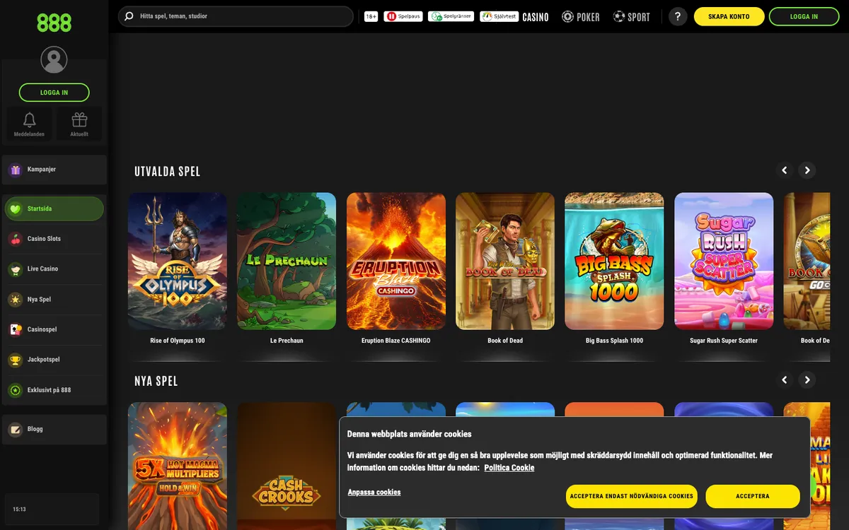Switch to the Sport tab
849x530 pixels.
[x=632, y=17]
